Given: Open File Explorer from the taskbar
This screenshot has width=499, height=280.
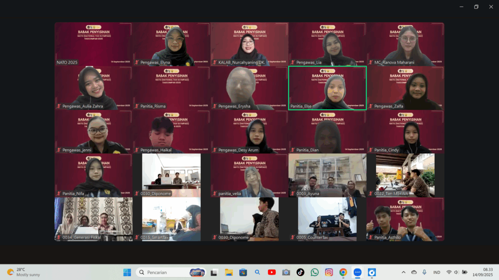Looking at the screenshot, I should 228,272.
